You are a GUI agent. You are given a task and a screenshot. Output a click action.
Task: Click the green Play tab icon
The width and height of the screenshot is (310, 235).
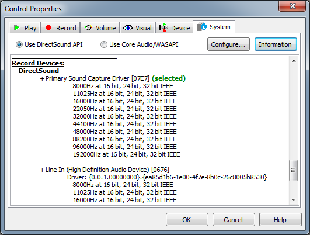click(17, 27)
